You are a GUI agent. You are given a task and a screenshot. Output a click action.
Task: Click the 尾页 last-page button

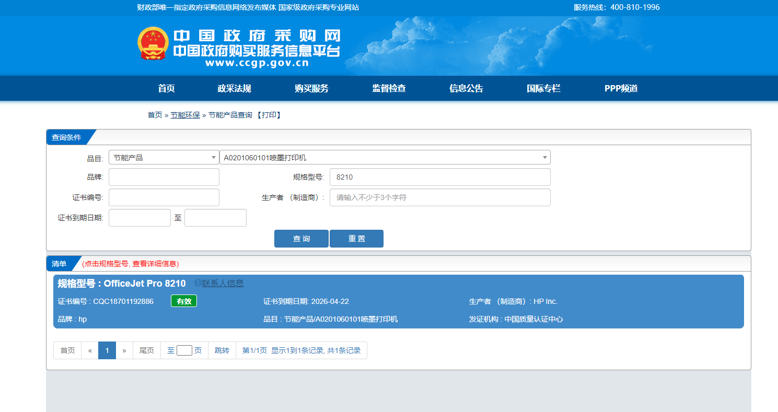point(147,350)
